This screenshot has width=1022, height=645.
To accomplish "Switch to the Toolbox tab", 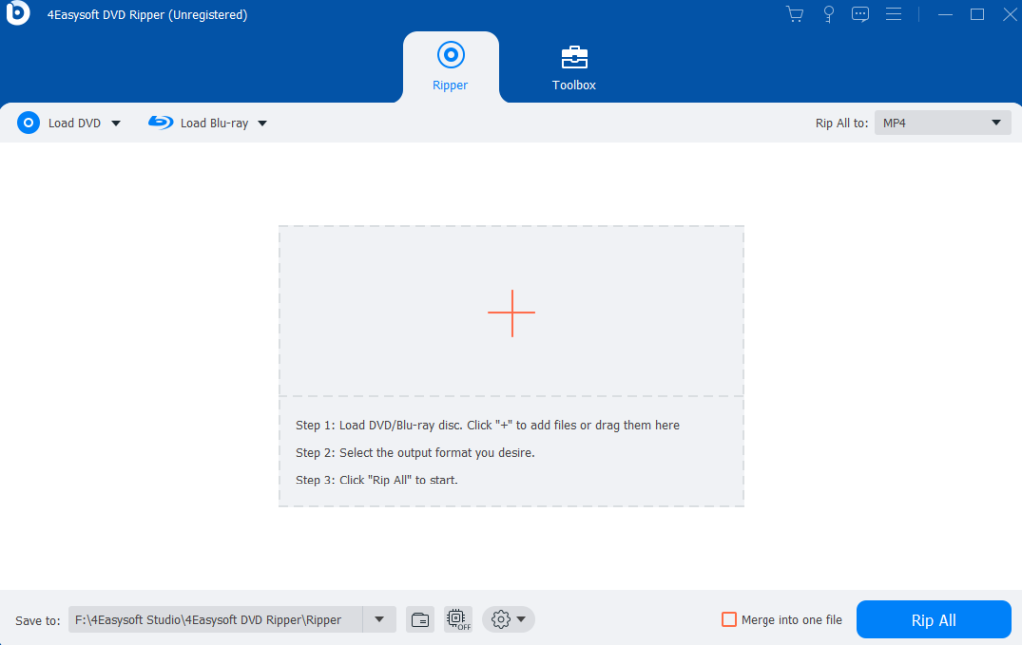I will pos(574,67).
